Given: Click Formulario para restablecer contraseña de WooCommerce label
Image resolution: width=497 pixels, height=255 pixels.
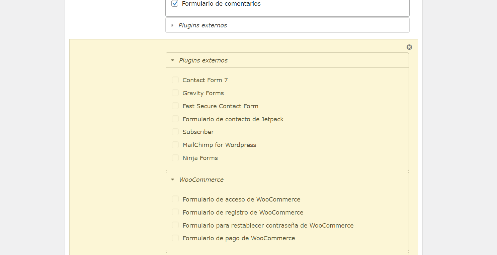Looking at the screenshot, I should 268,226.
